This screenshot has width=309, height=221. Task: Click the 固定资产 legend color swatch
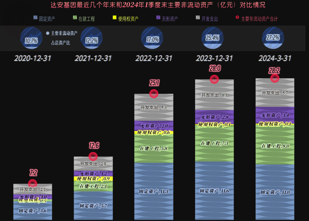35,17
